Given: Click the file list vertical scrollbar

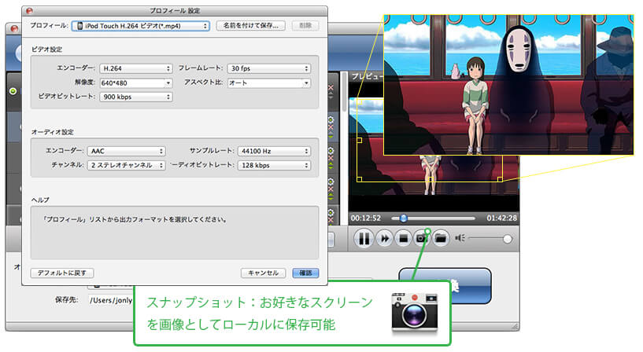Looking at the screenshot, I should [x=344, y=92].
